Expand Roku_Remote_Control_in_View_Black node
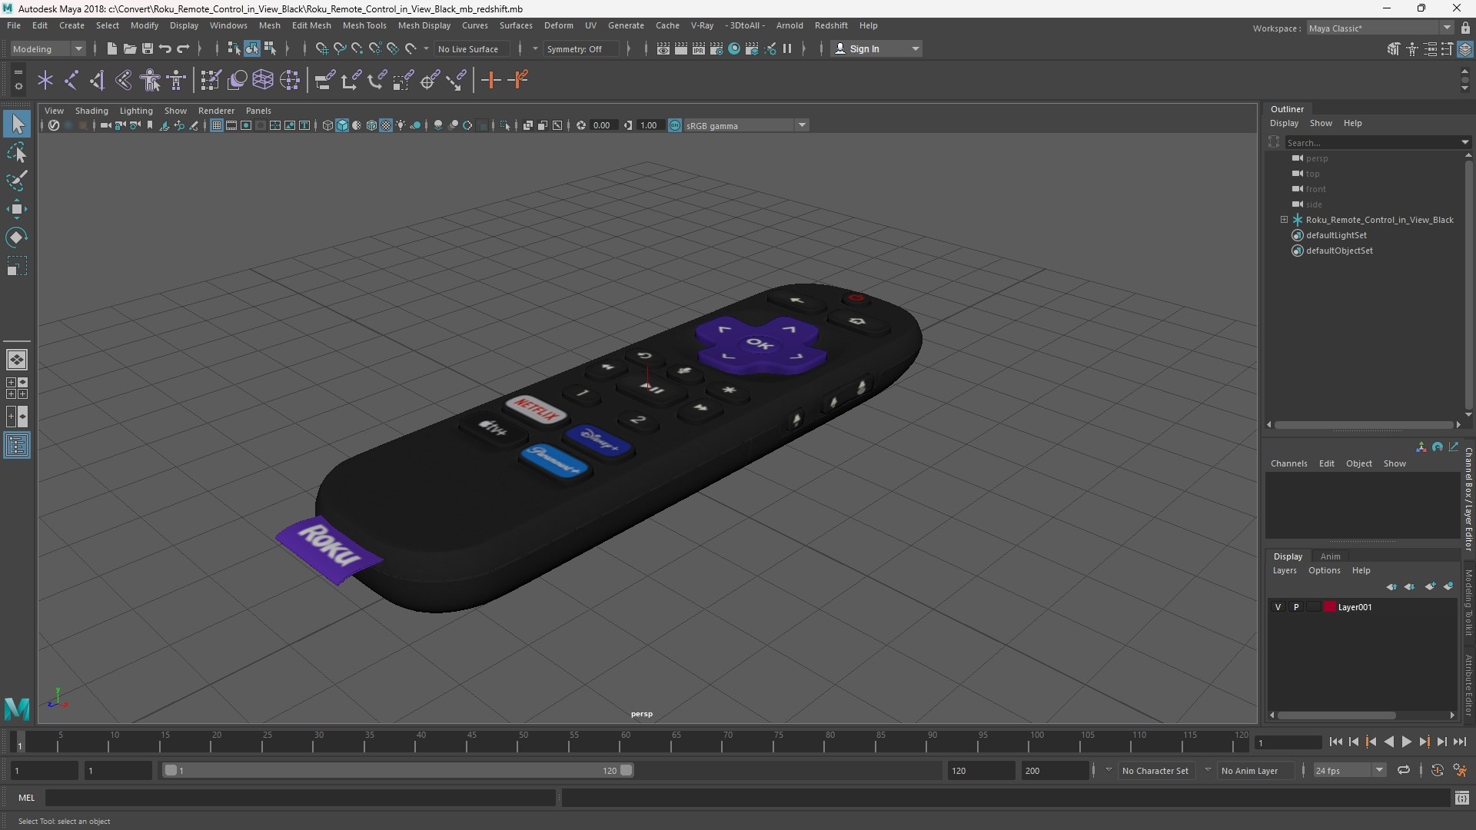This screenshot has height=830, width=1476. pos(1284,220)
